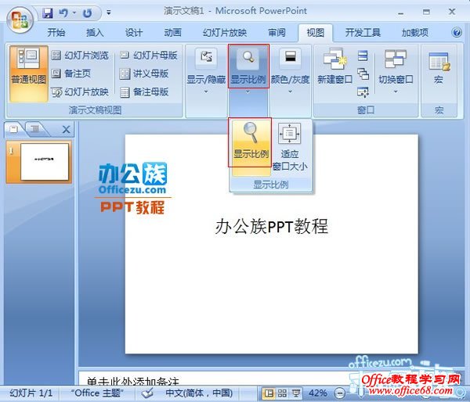The width and height of the screenshot is (470, 402).
Task: Expand the 显示/隐藏 dropdown button
Action: pyautogui.click(x=206, y=72)
